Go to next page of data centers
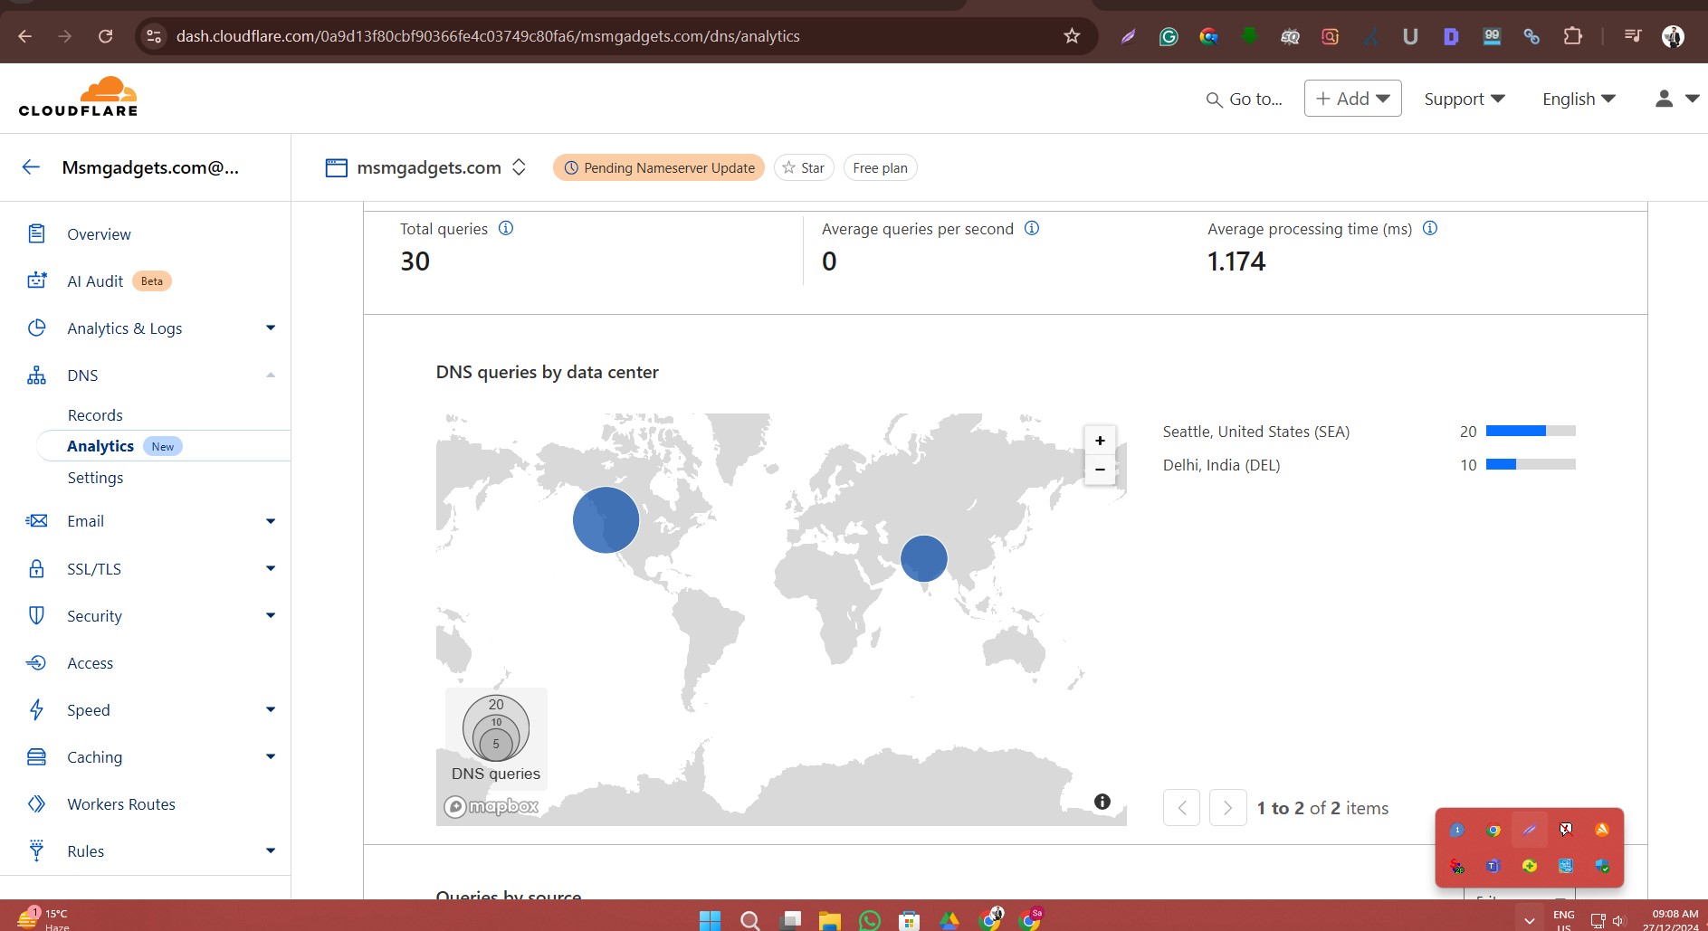1708x931 pixels. [x=1227, y=807]
